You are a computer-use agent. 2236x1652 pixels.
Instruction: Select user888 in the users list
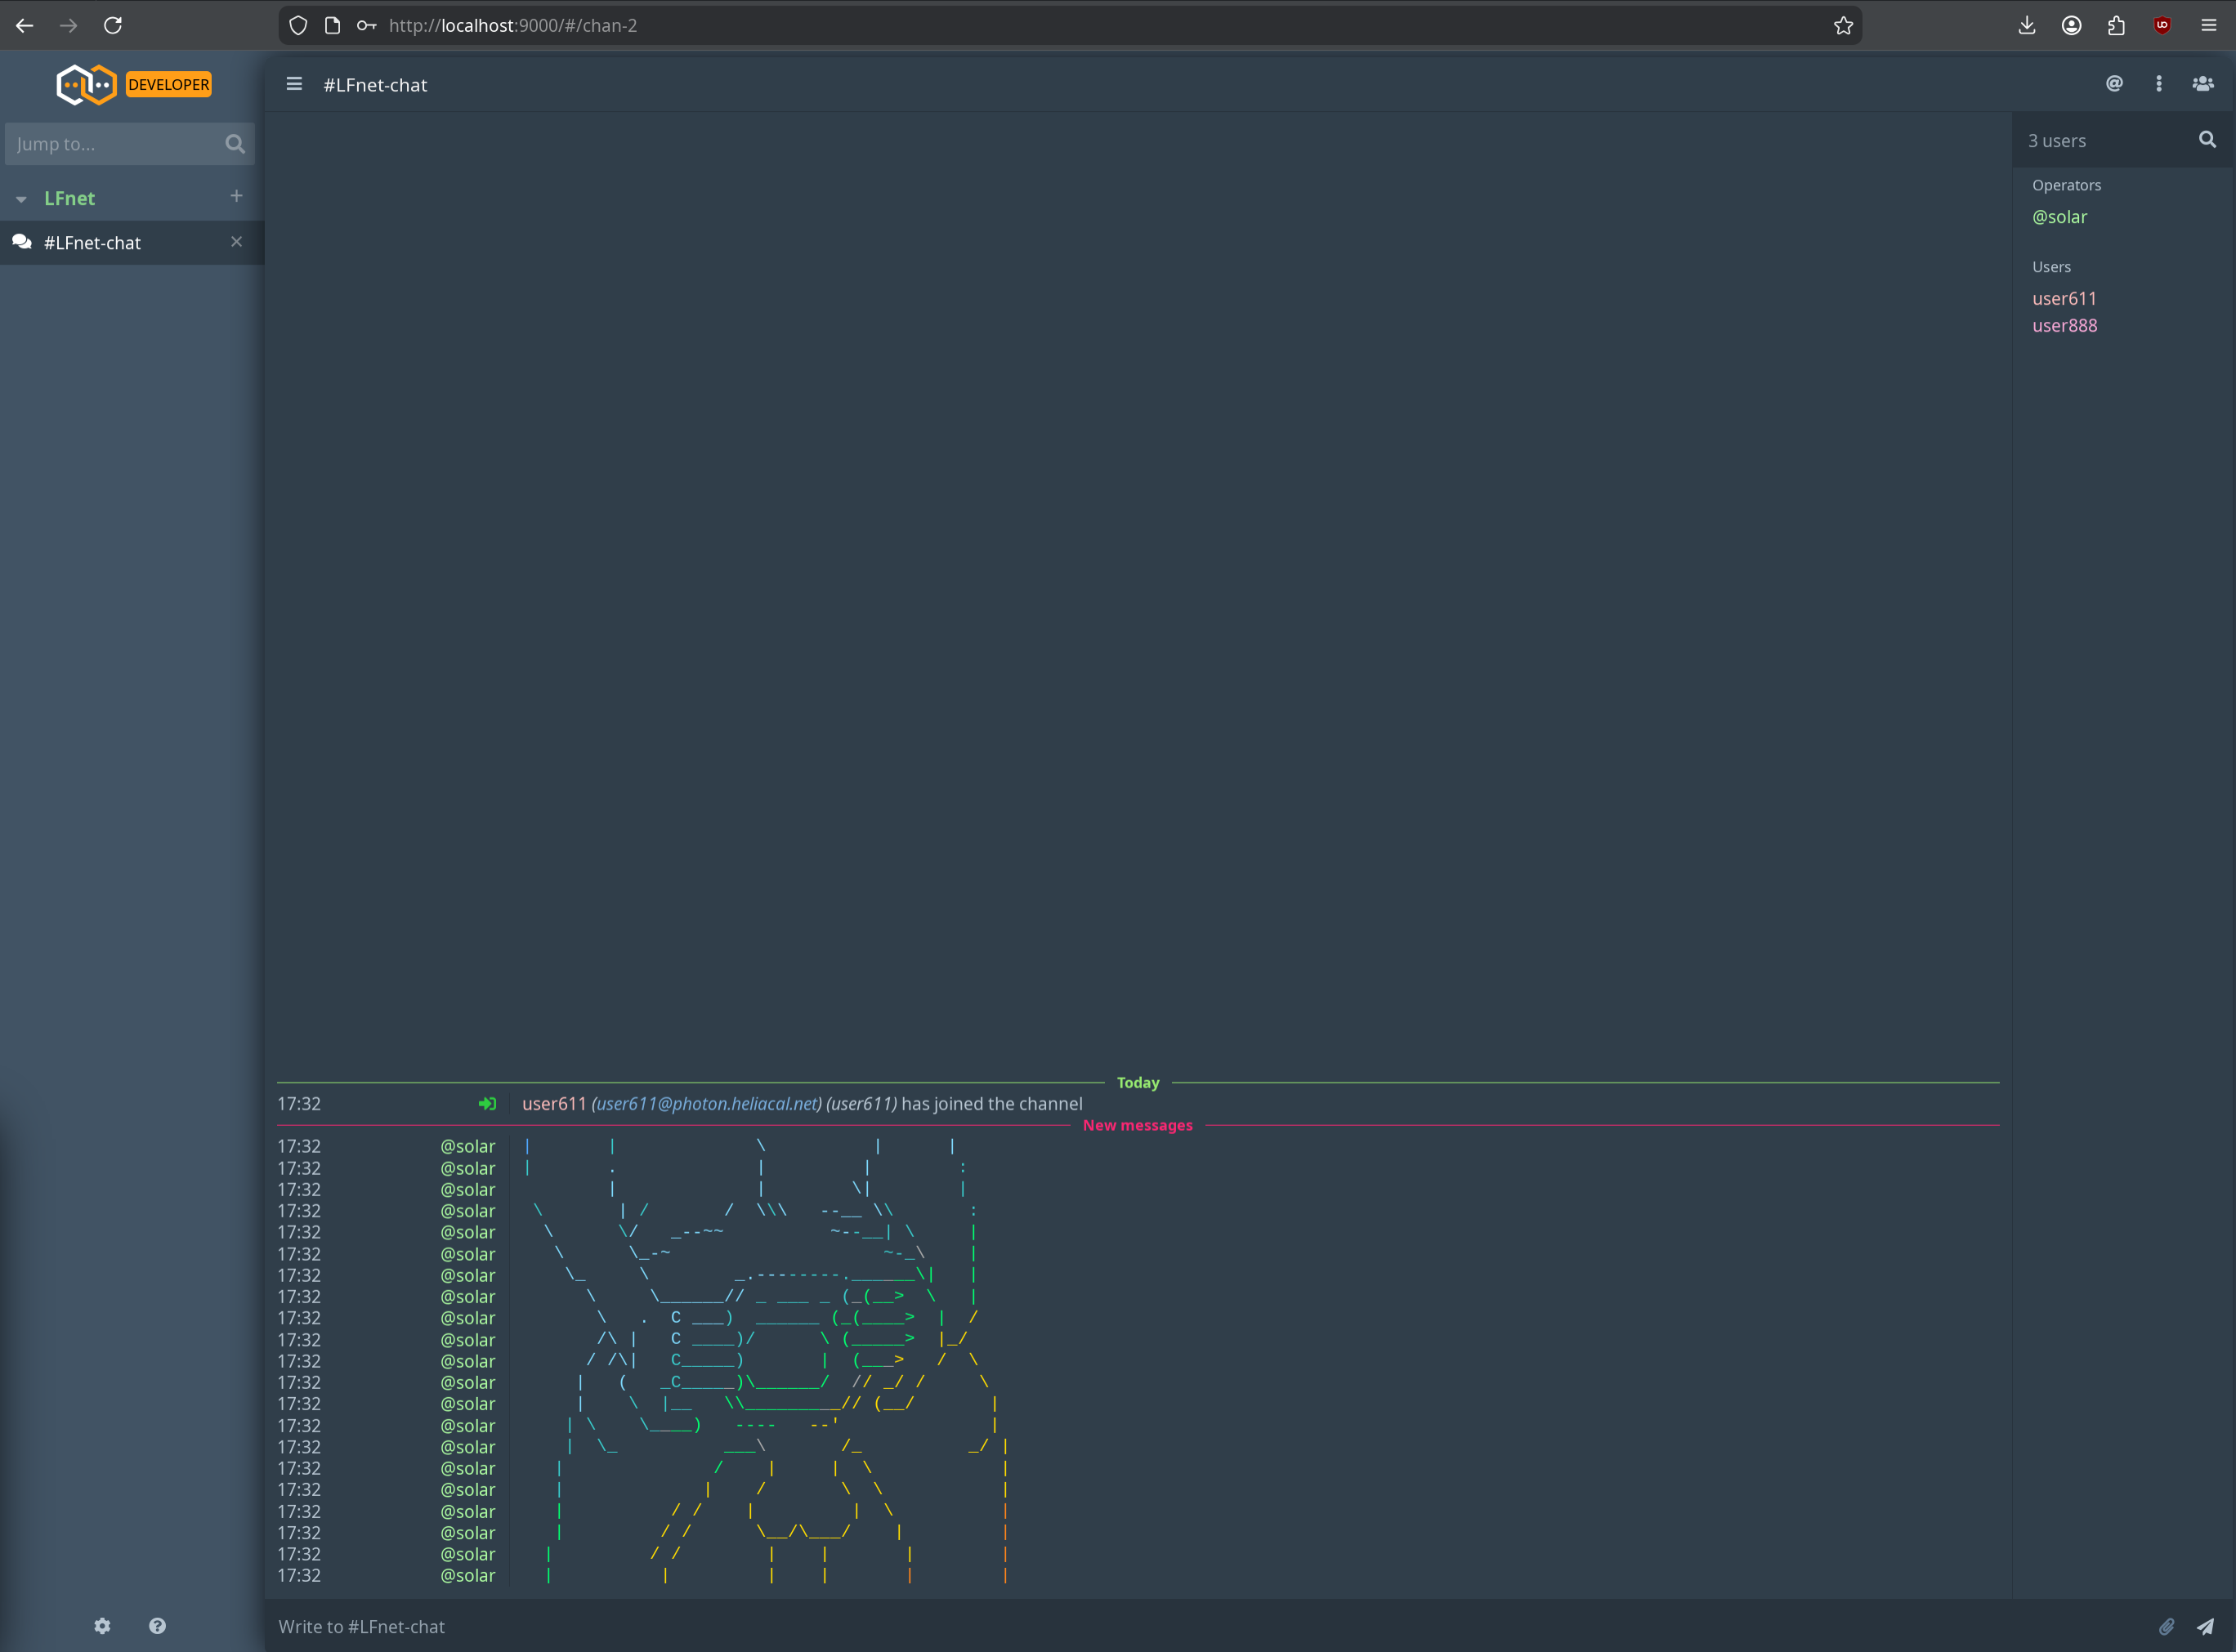(2064, 325)
